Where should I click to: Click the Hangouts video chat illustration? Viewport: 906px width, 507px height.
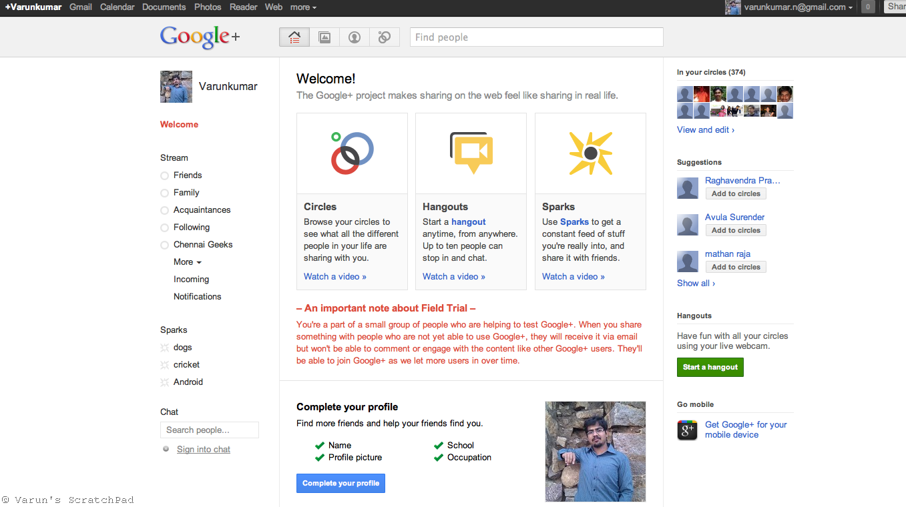(x=471, y=153)
